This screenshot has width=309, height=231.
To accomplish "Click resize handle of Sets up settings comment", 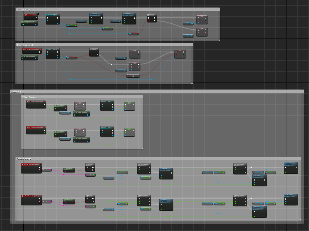I will click(x=219, y=40).
